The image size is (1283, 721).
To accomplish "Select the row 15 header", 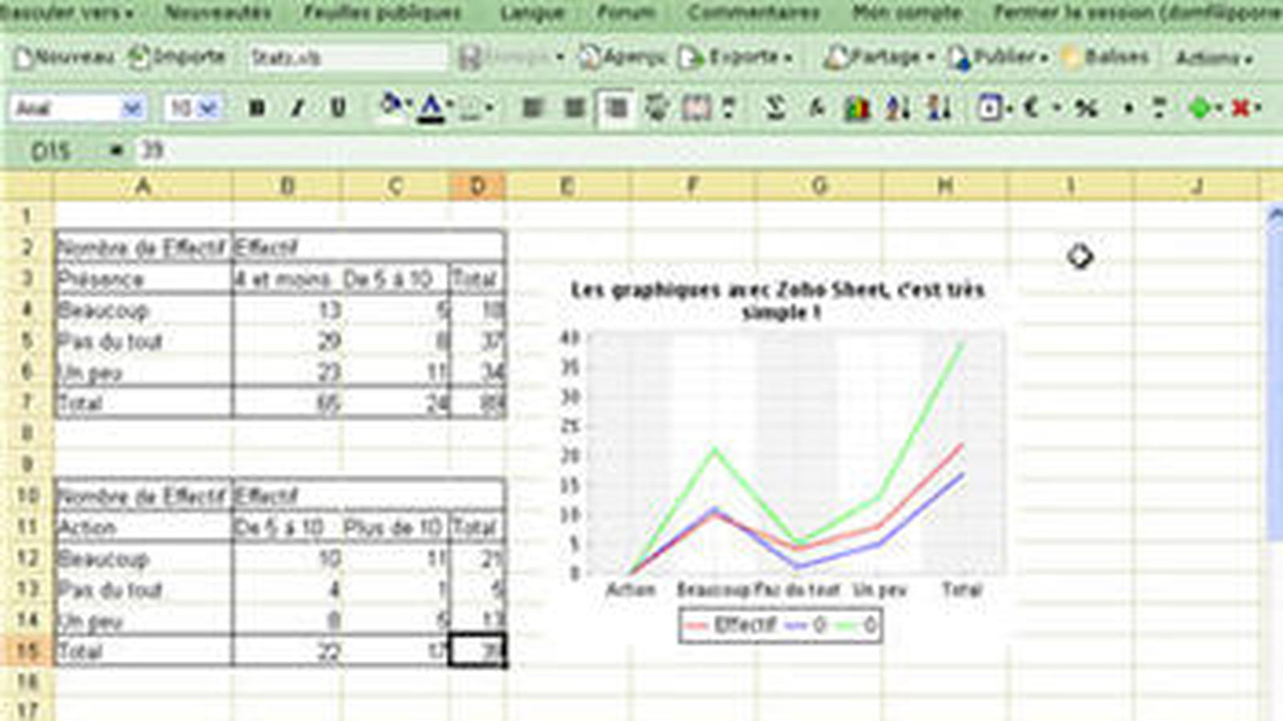I will tap(27, 651).
